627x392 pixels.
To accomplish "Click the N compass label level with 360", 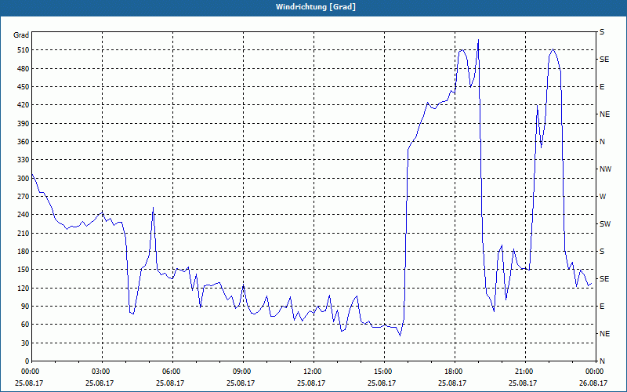I will point(602,142).
